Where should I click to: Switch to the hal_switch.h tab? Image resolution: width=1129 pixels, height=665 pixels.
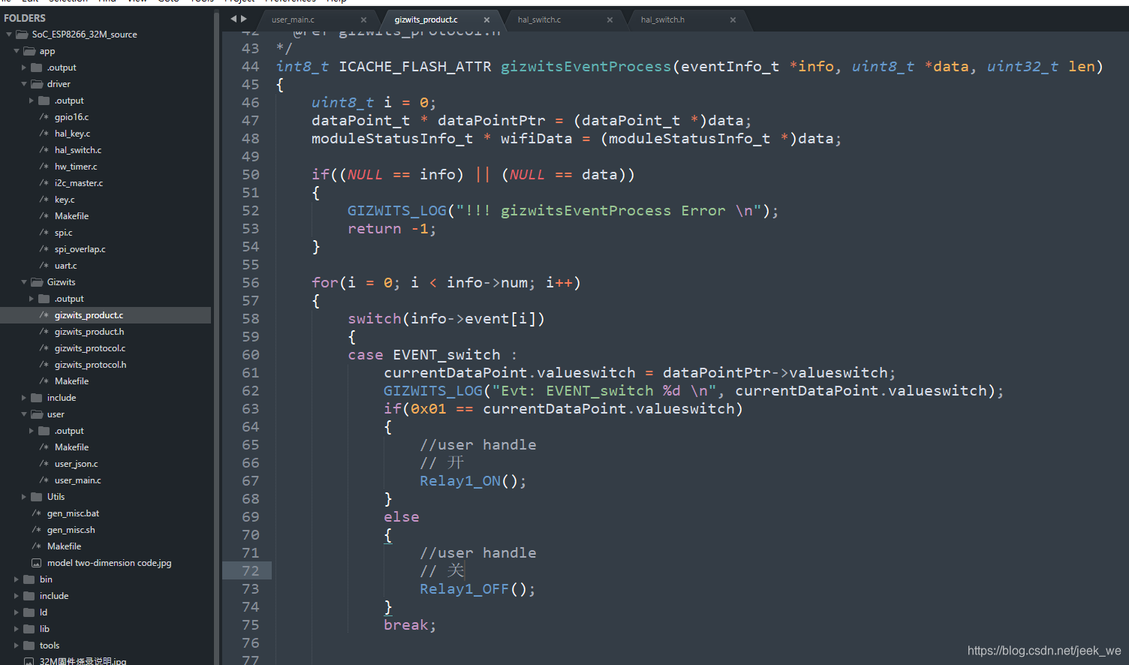coord(663,20)
